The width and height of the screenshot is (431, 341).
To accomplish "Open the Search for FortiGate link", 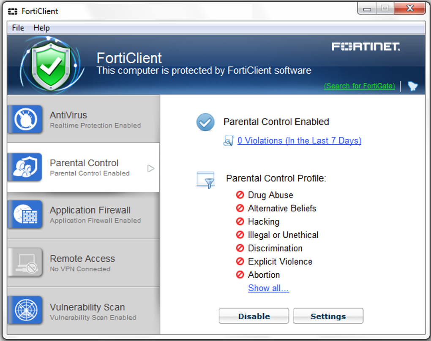I will click(359, 86).
